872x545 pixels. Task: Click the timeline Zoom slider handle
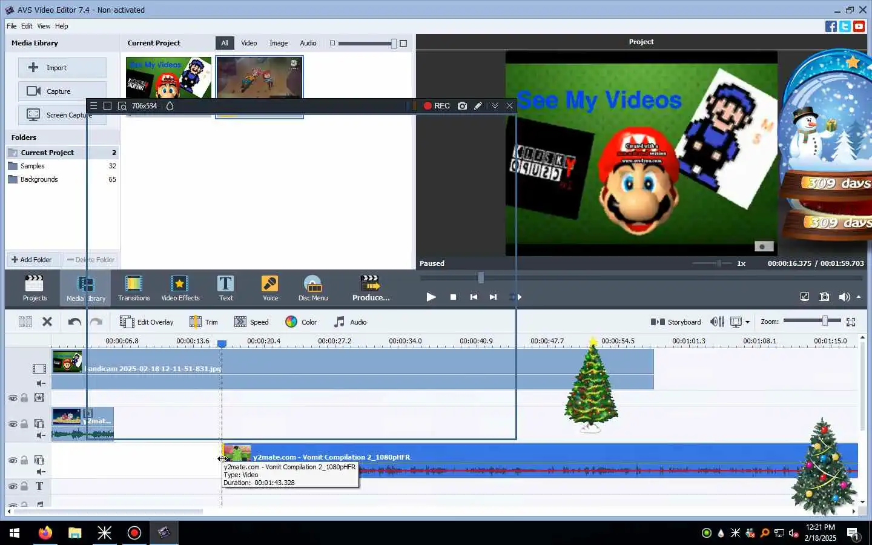825,321
